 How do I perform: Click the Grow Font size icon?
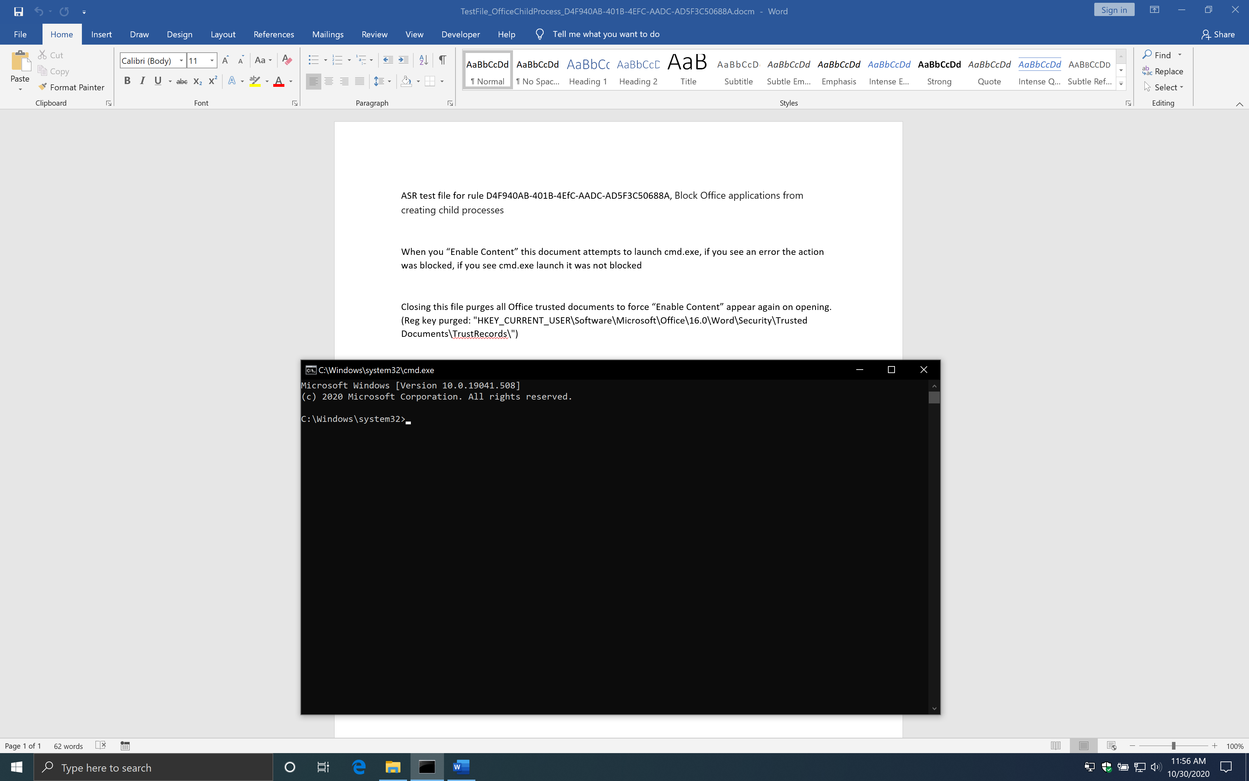tap(225, 60)
